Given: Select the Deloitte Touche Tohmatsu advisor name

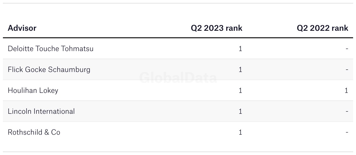Looking at the screenshot, I should 50,49.
